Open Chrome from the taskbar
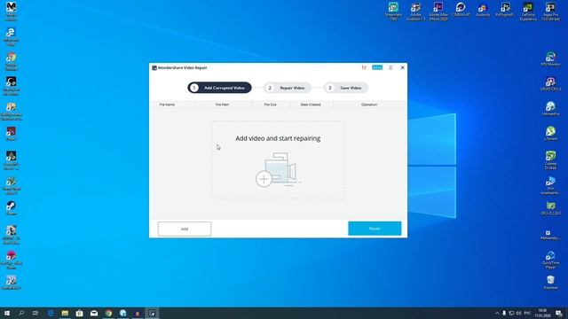The width and height of the screenshot is (568, 319). 108,313
